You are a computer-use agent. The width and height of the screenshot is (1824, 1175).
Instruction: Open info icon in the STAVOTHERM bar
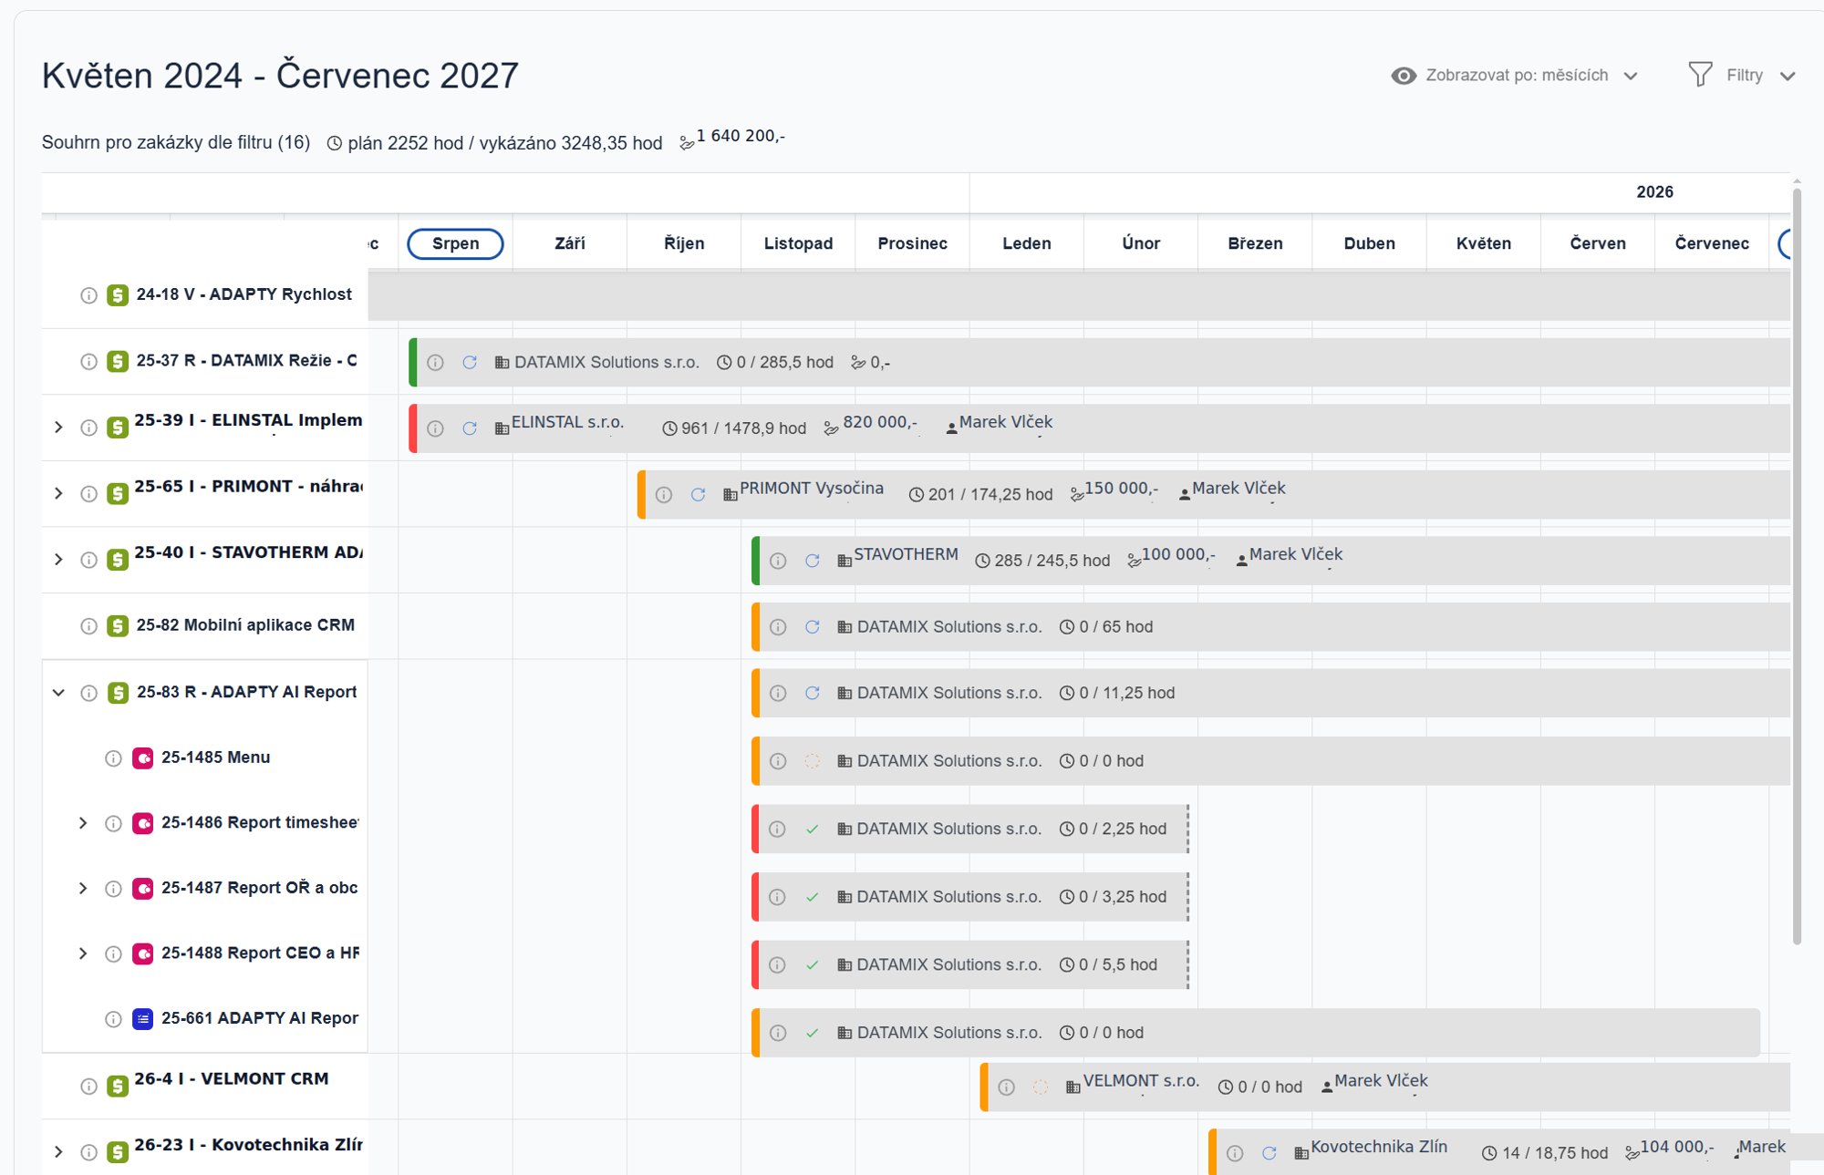tap(778, 561)
